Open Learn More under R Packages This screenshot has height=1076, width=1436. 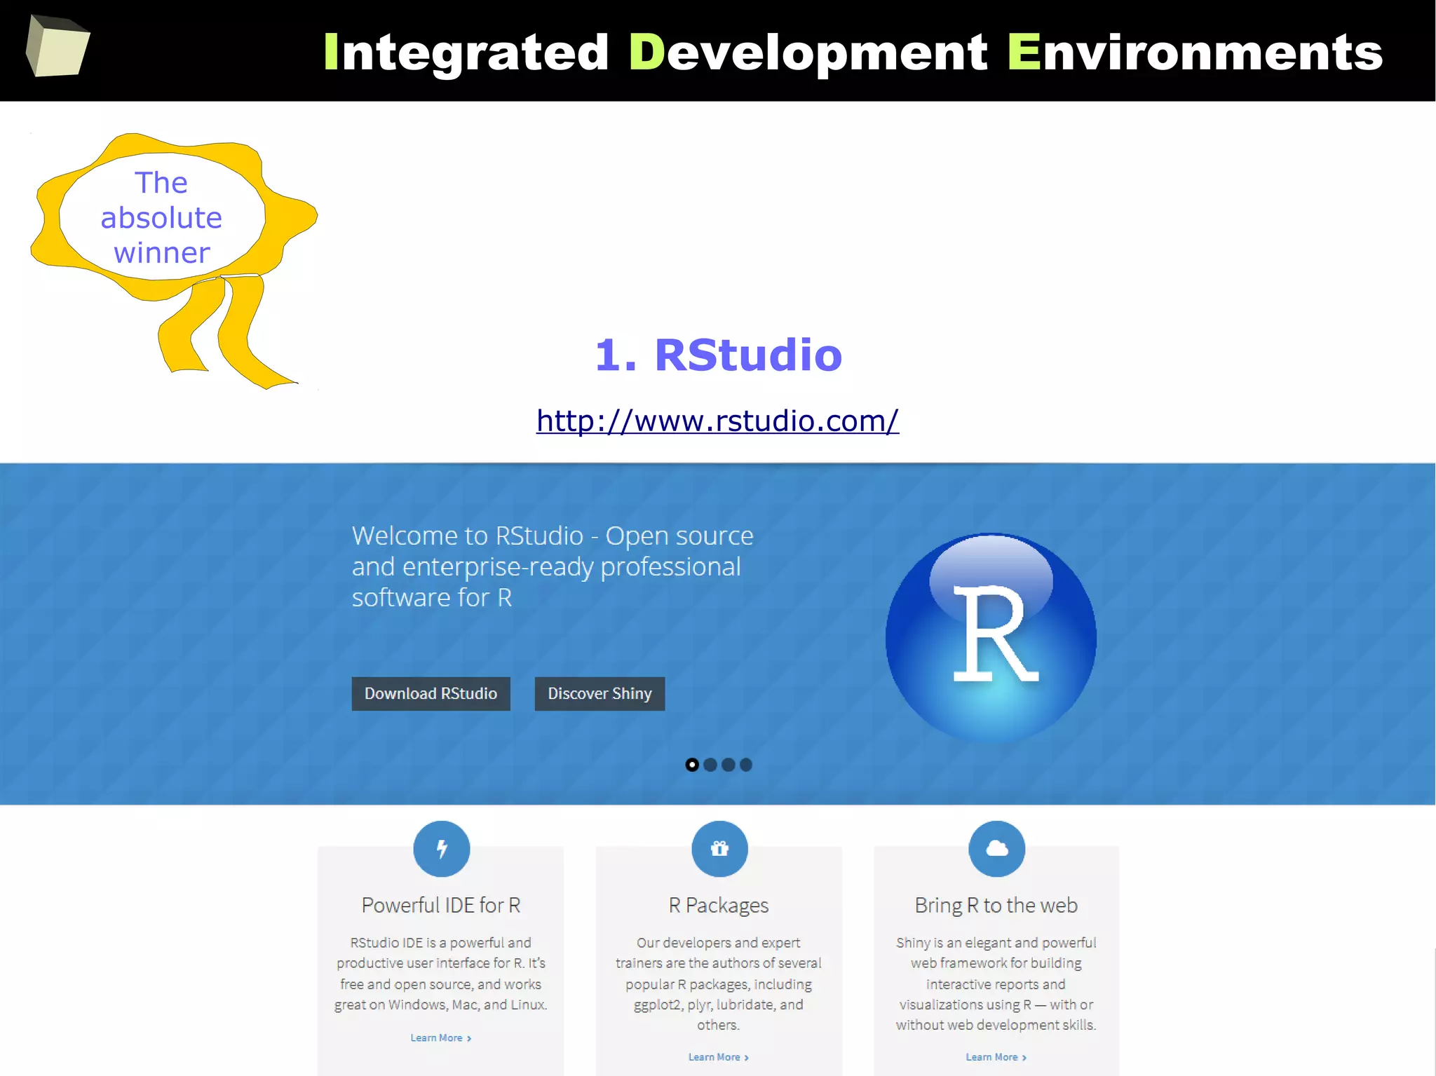tap(719, 1057)
